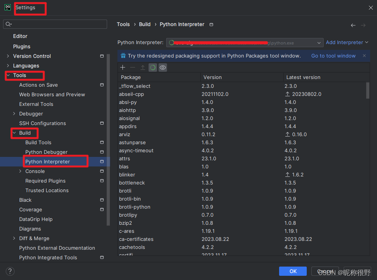This screenshot has width=377, height=280.
Task: Select the aiohttp package row
Action: (x=242, y=110)
